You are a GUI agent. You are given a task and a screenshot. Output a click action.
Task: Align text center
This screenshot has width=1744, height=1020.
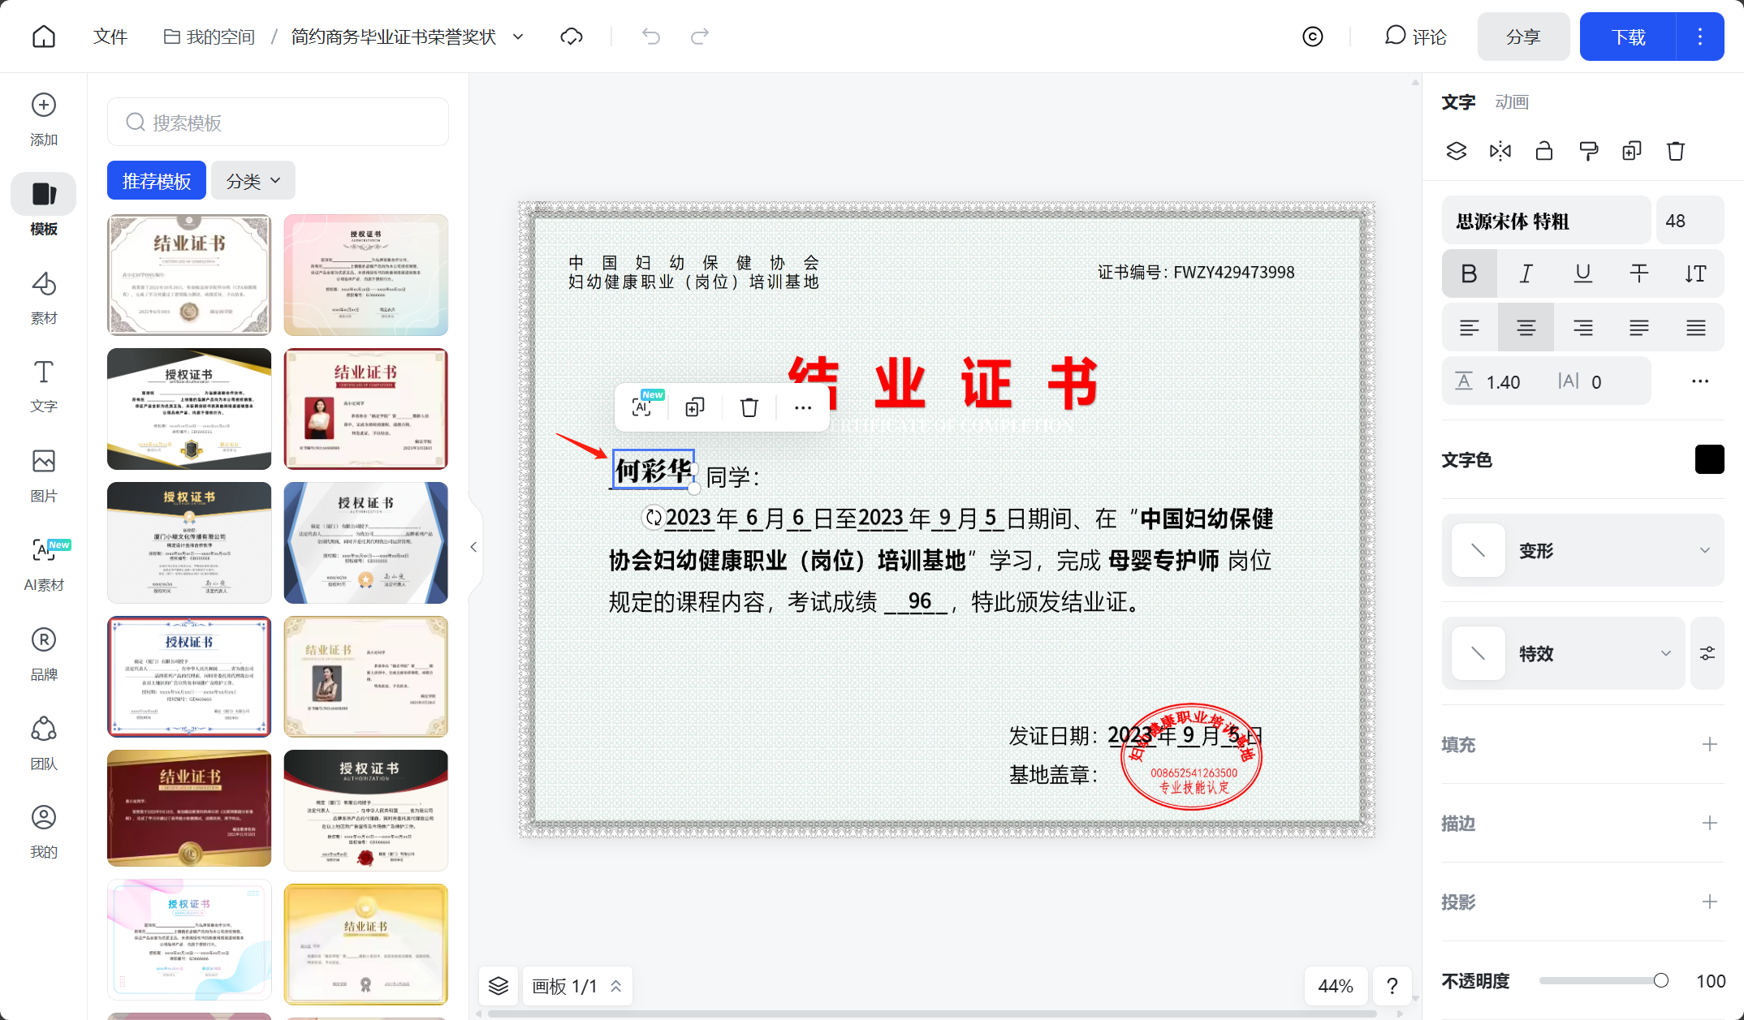1526,328
